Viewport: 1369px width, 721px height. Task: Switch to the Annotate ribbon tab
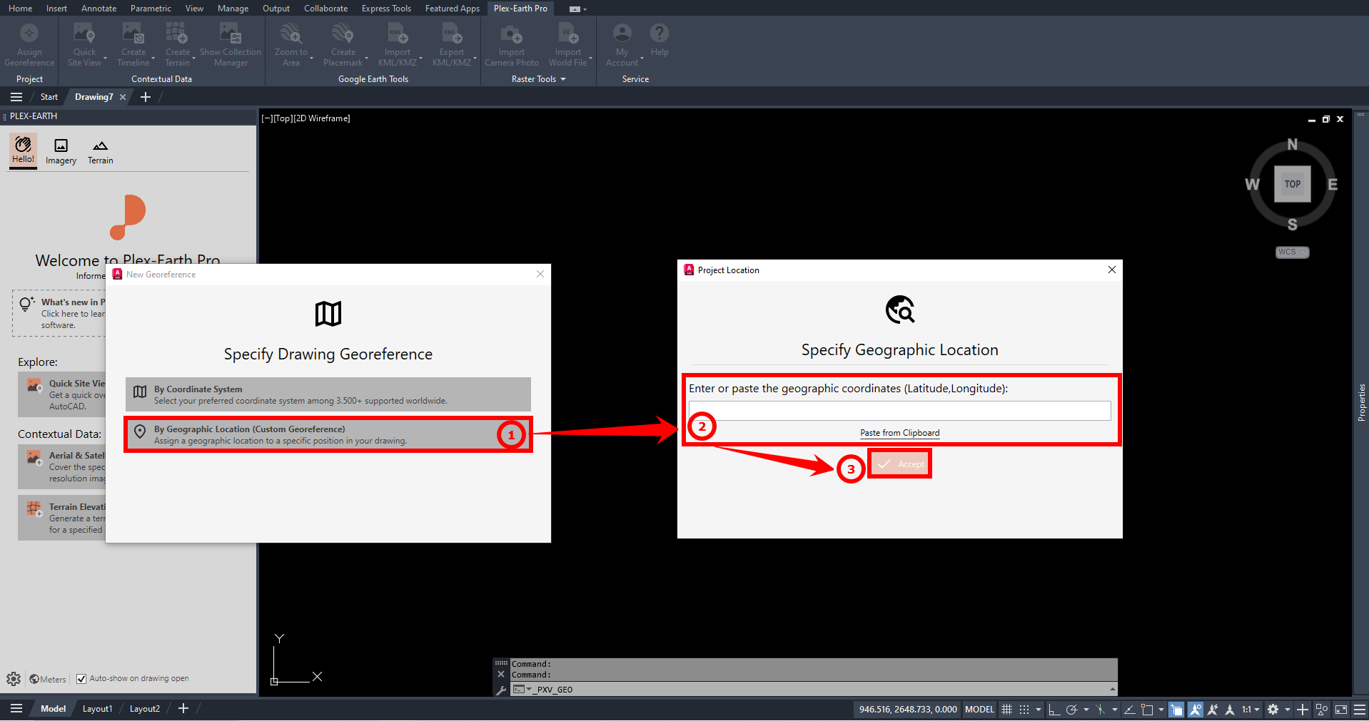pyautogui.click(x=98, y=9)
